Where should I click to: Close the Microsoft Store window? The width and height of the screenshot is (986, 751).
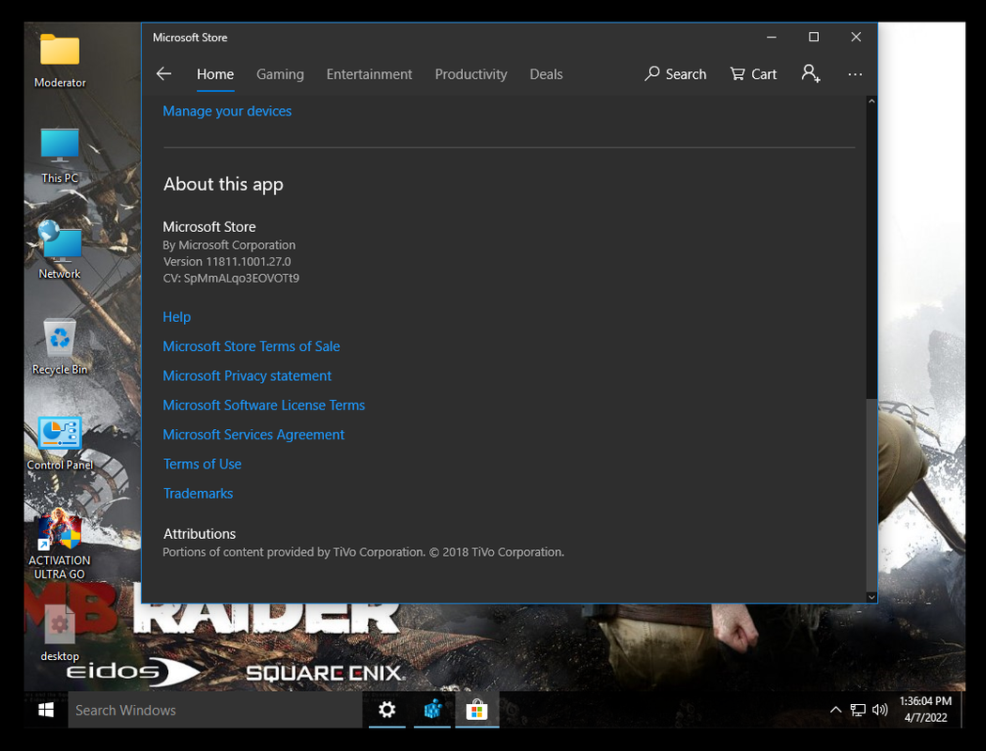tap(855, 37)
